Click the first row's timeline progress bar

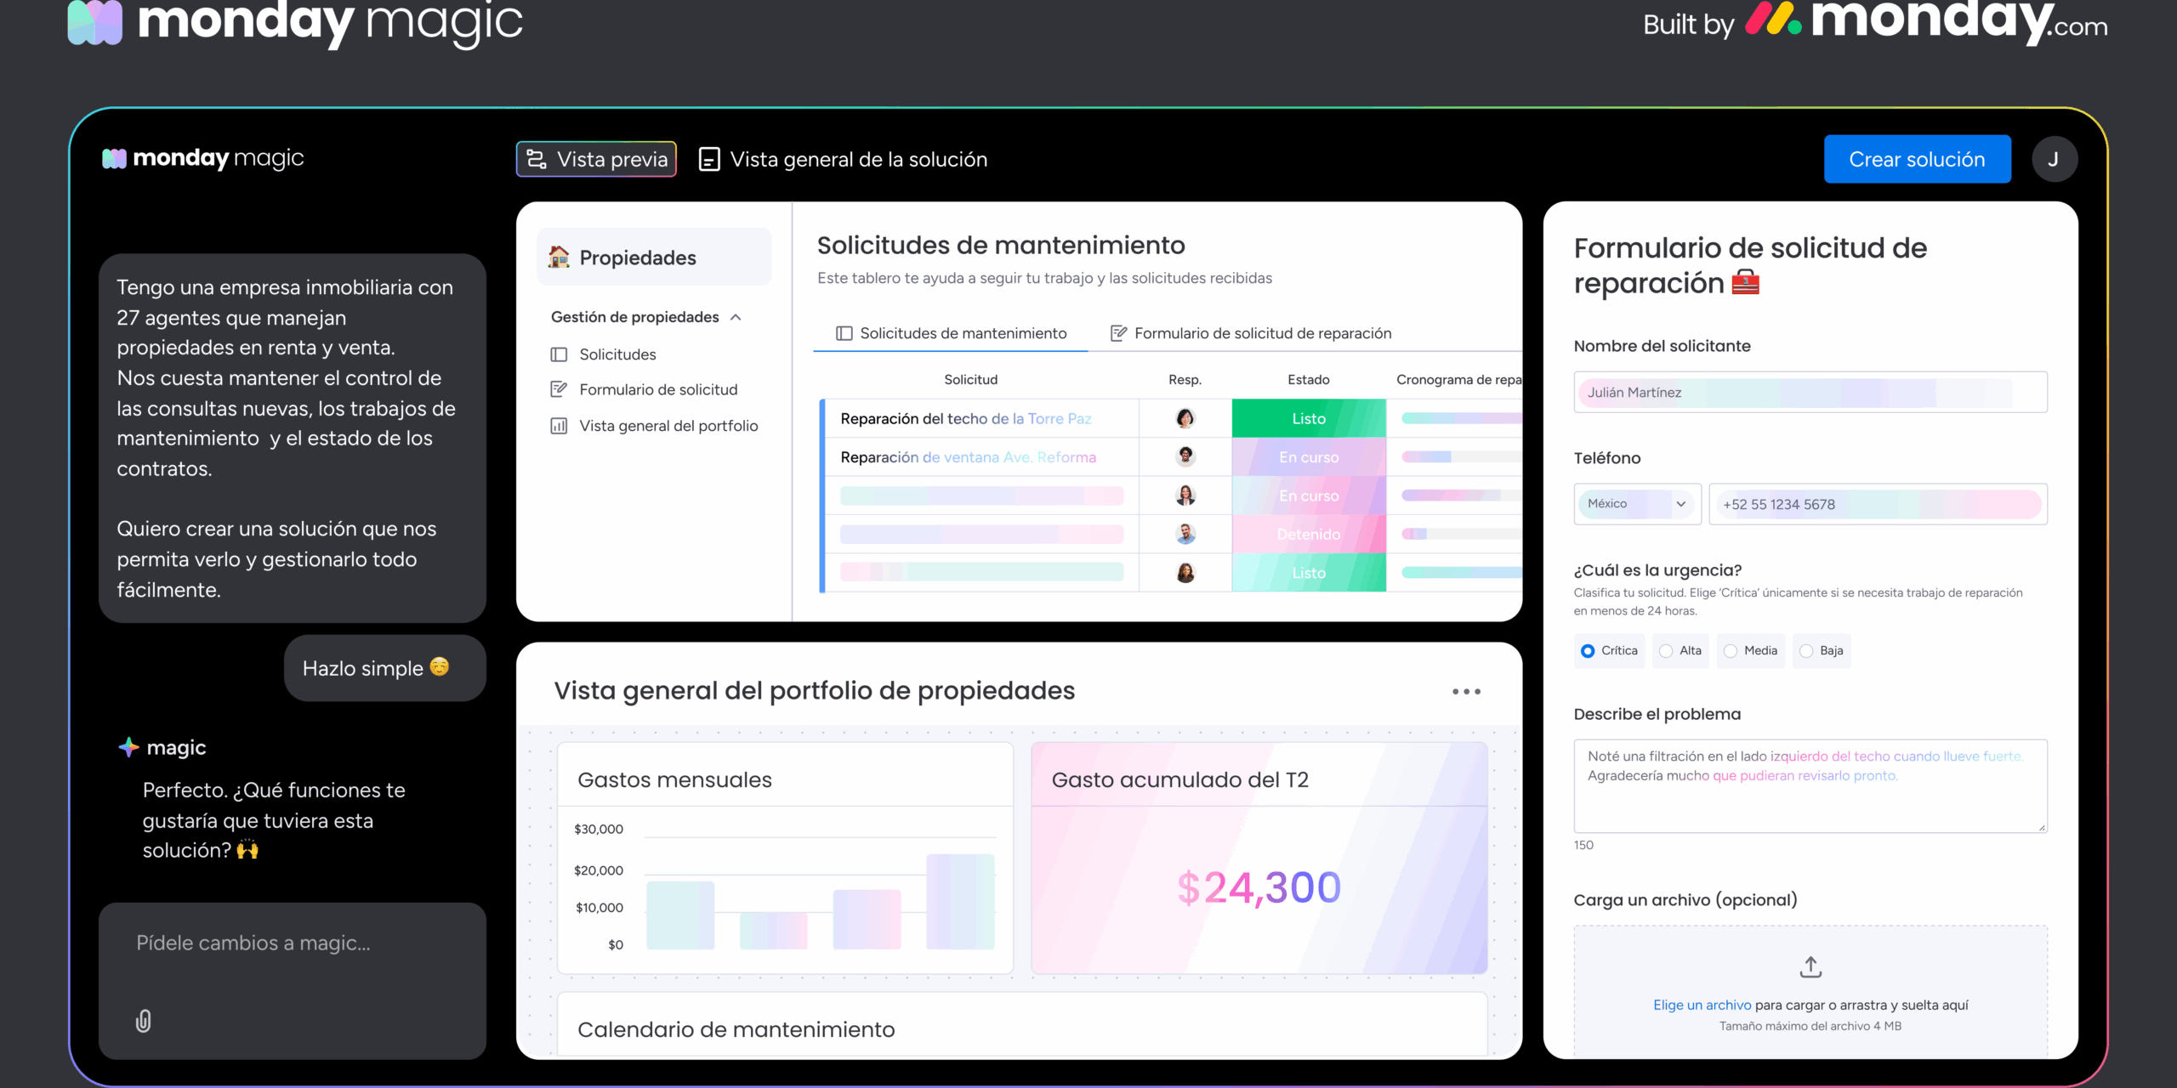1460,418
